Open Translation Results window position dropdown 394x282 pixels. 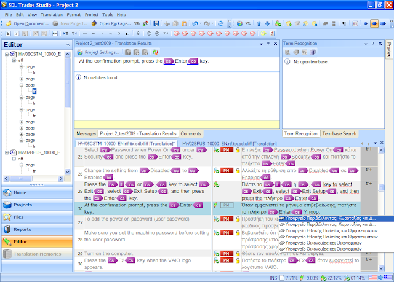pos(261,44)
